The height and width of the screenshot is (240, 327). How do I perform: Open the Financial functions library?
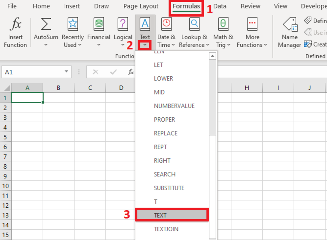coord(99,33)
